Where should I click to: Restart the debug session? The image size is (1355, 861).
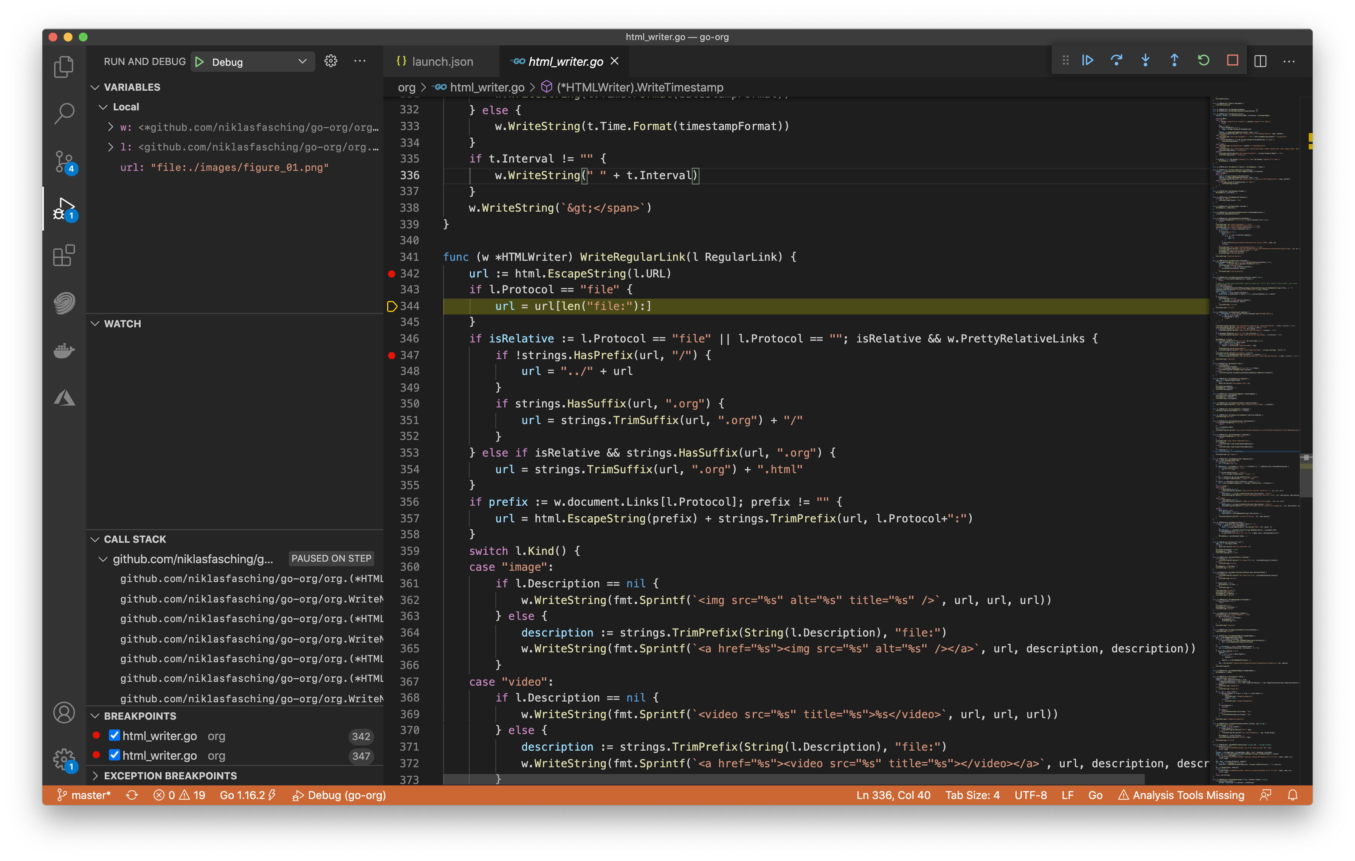pyautogui.click(x=1203, y=61)
